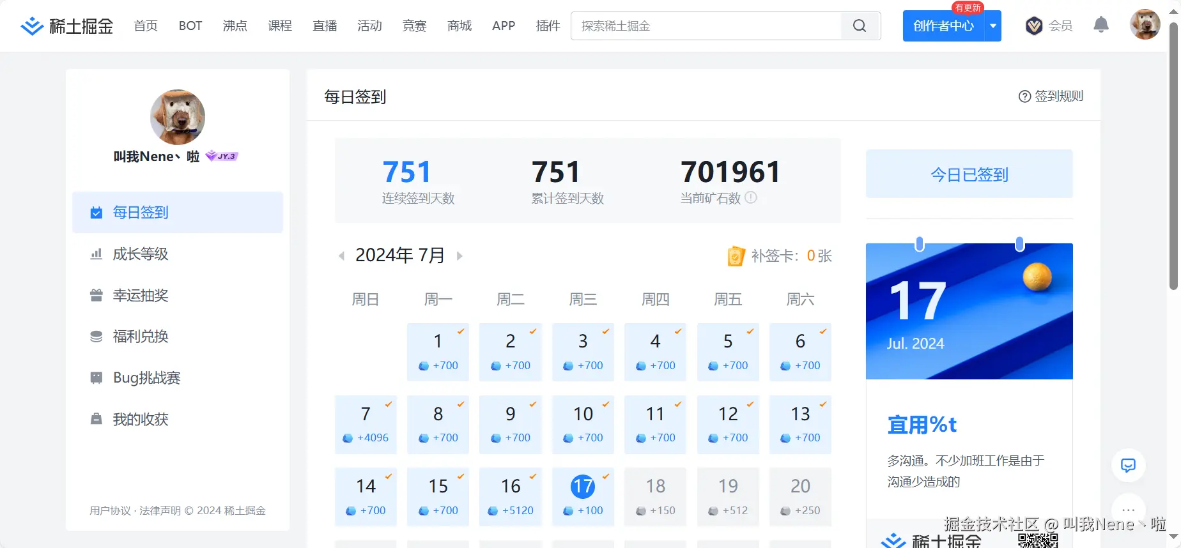Select 成长等级 in the sidebar
Image resolution: width=1181 pixels, height=548 pixels.
(178, 254)
